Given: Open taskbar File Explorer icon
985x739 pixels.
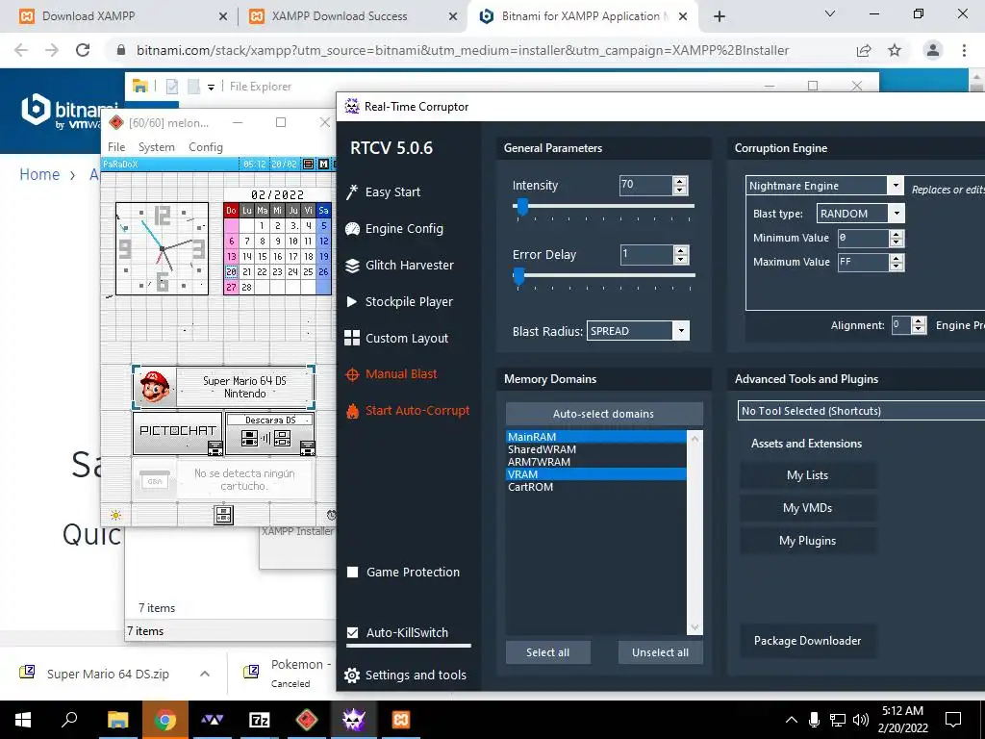Looking at the screenshot, I should pyautogui.click(x=117, y=720).
